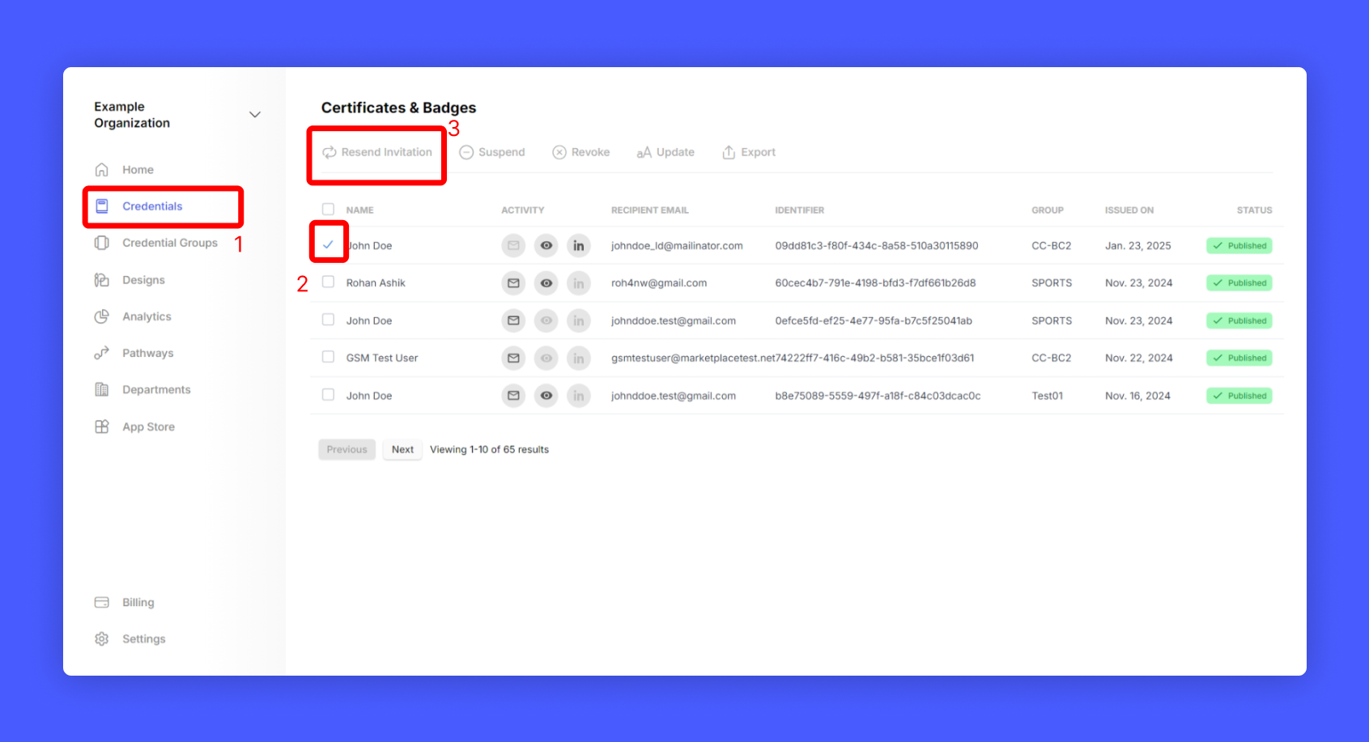
Task: Click the Next pagination button
Action: tap(402, 450)
